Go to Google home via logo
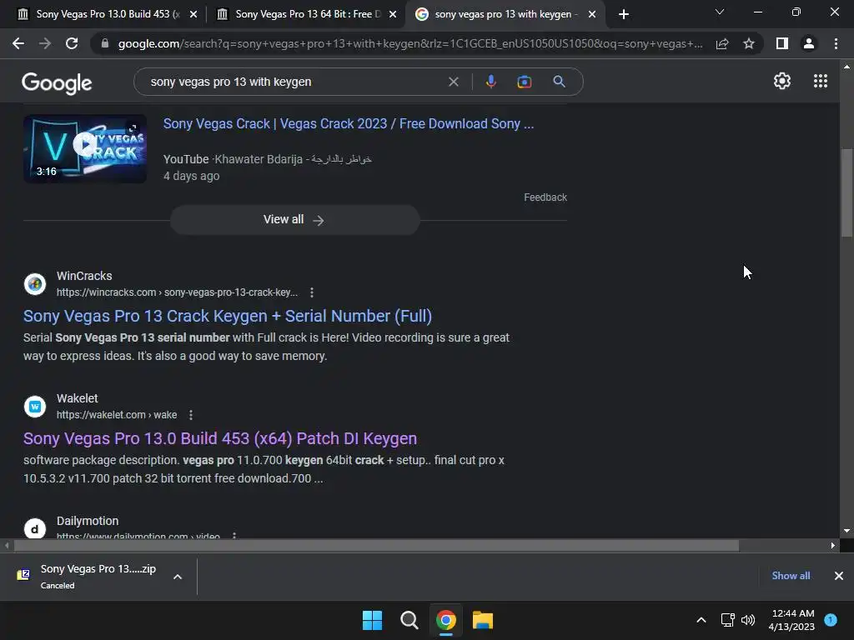This screenshot has height=640, width=854. coord(57,82)
